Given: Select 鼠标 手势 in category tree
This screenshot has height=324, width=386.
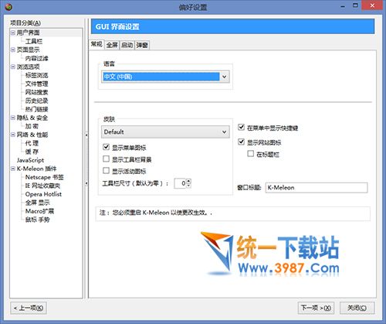Looking at the screenshot, I should coord(38,220).
